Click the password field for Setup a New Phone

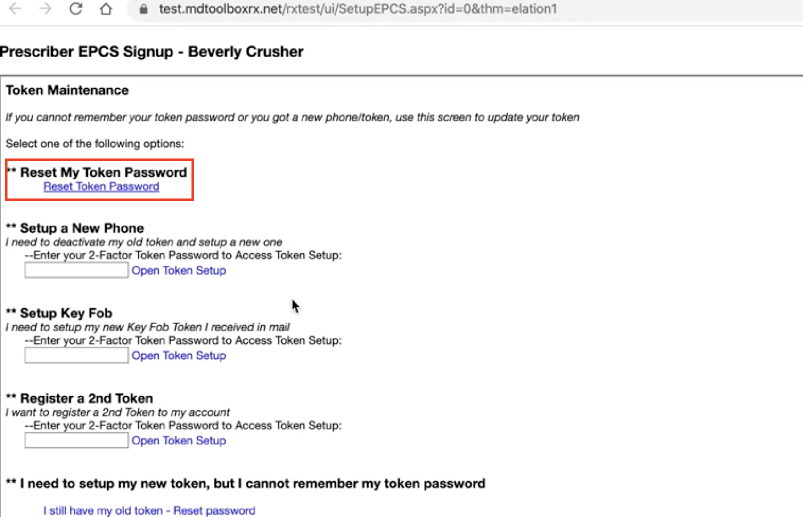tap(75, 270)
